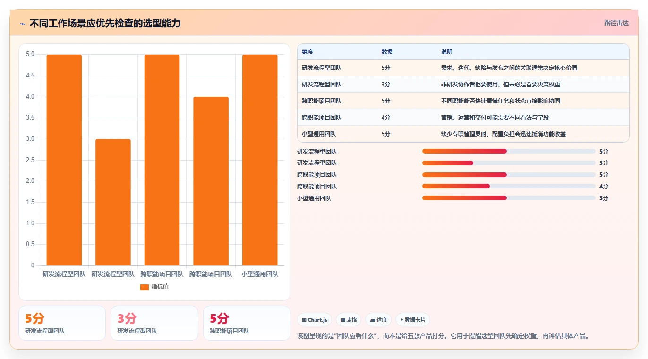The height and width of the screenshot is (359, 648).
Task: Click the 跨职能项目团队 progress bar showing 4分
Action: [x=509, y=186]
